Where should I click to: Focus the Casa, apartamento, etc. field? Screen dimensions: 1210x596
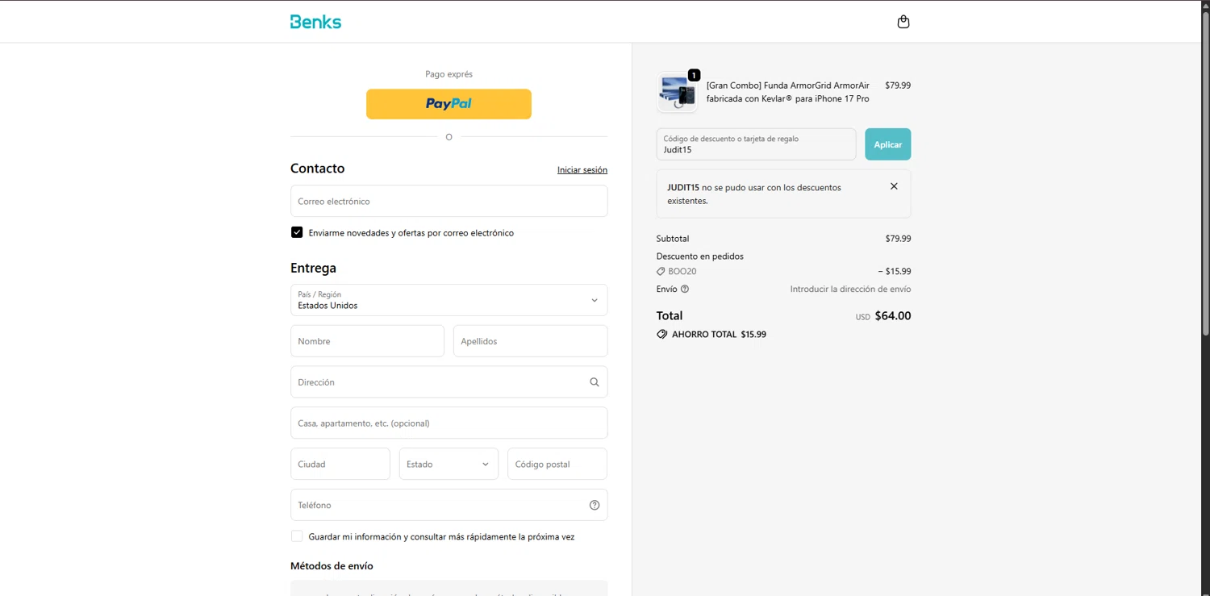[x=449, y=423]
